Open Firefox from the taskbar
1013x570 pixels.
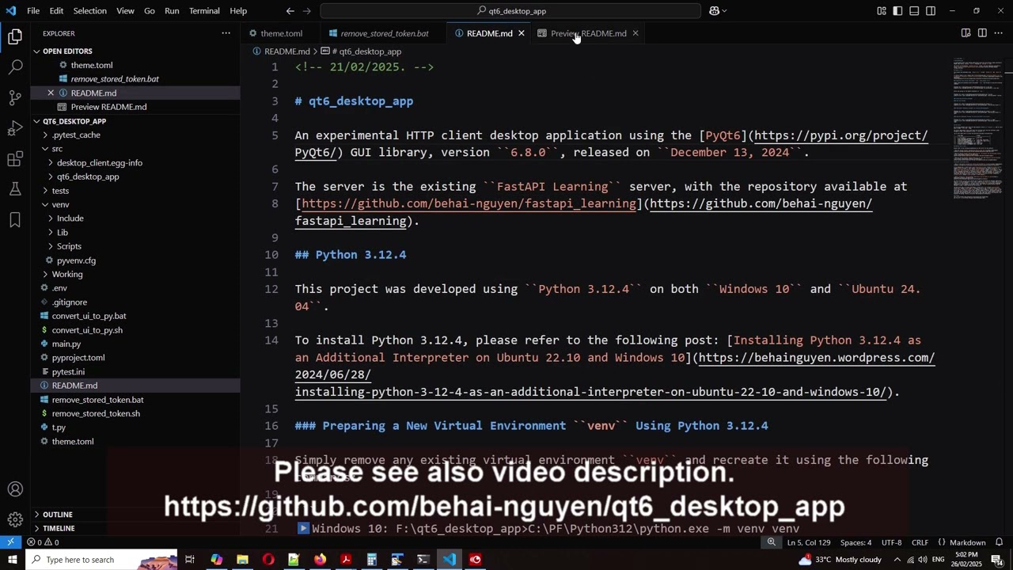pos(320,560)
